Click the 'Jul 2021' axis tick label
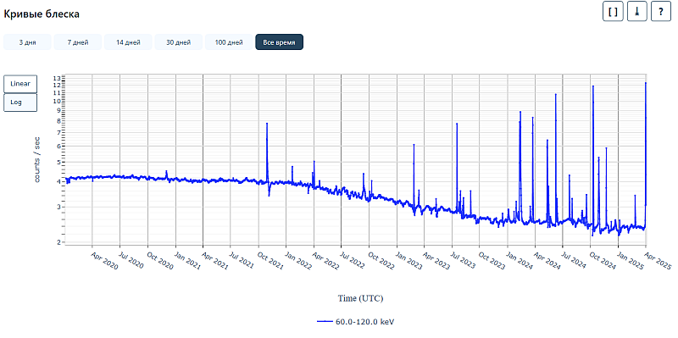Image resolution: width=678 pixels, height=338 pixels. 242,261
